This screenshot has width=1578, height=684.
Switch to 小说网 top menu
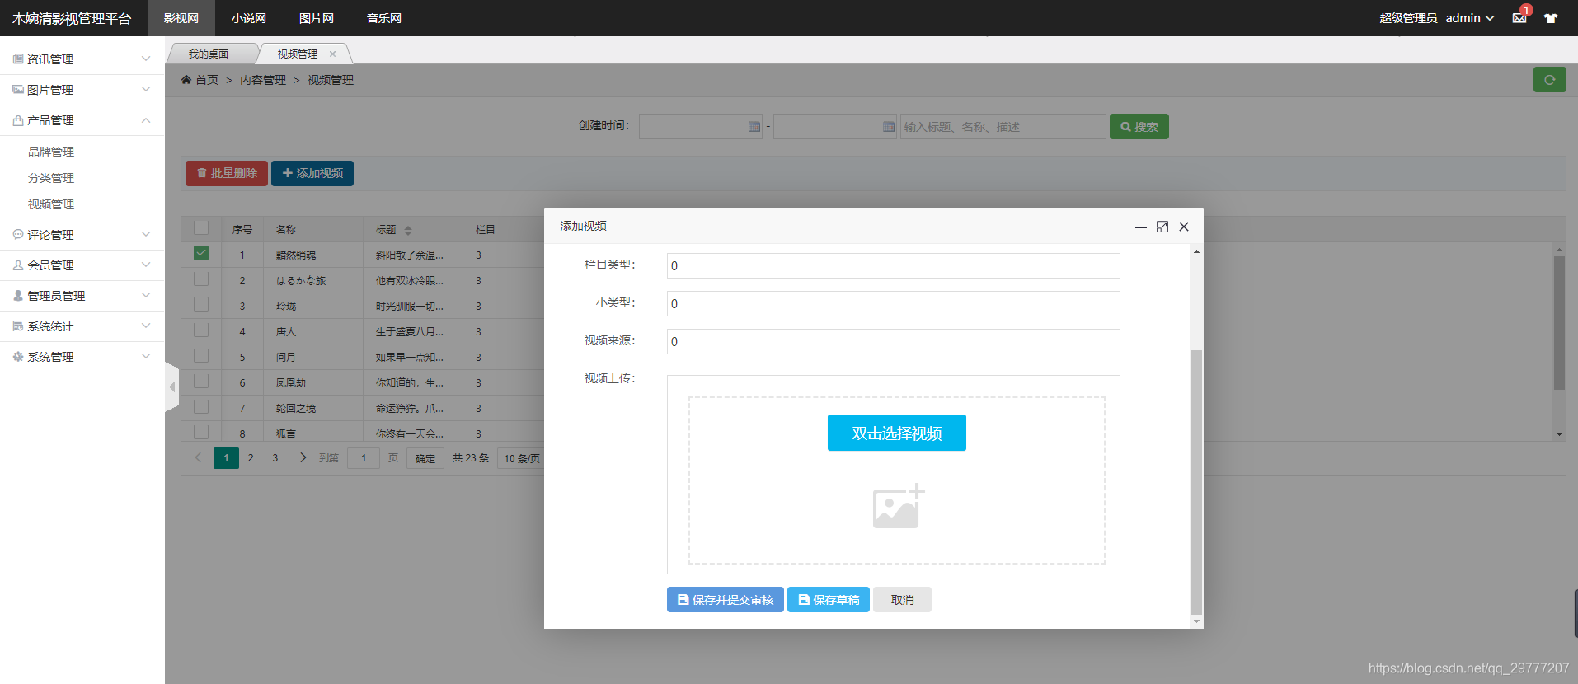click(x=249, y=18)
